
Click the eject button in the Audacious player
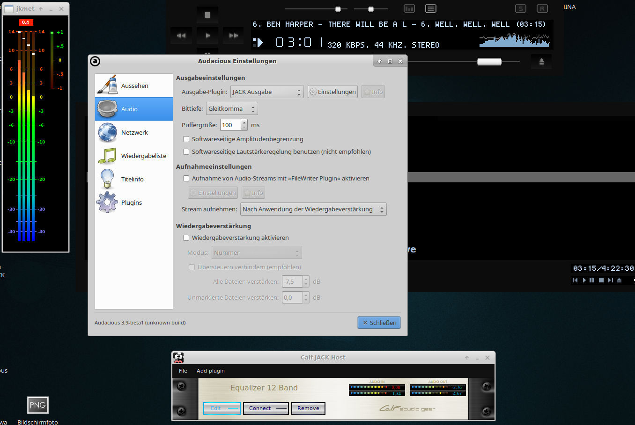pyautogui.click(x=542, y=61)
